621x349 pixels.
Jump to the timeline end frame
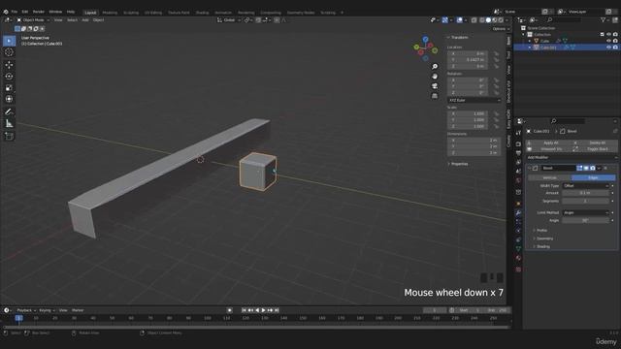pyautogui.click(x=277, y=310)
